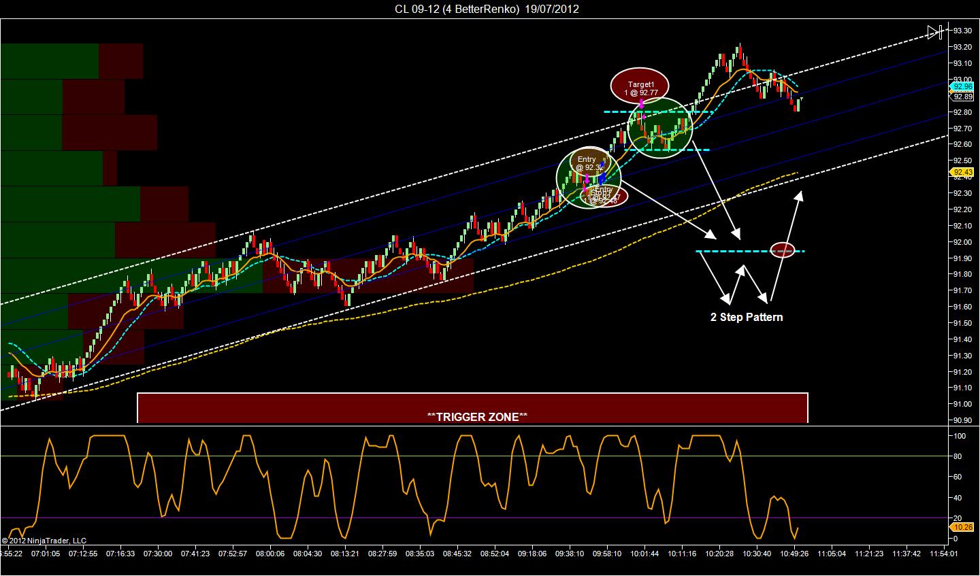Select the small red ellipse on cyan dashed line
Viewport: 980px width, 576px height.
(x=783, y=250)
